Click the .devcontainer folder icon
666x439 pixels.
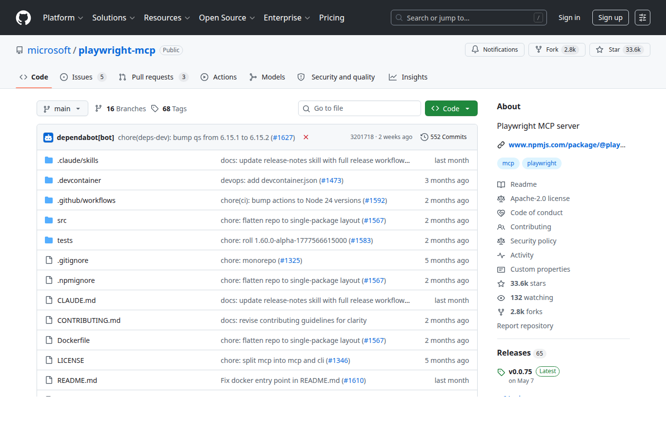pos(49,180)
